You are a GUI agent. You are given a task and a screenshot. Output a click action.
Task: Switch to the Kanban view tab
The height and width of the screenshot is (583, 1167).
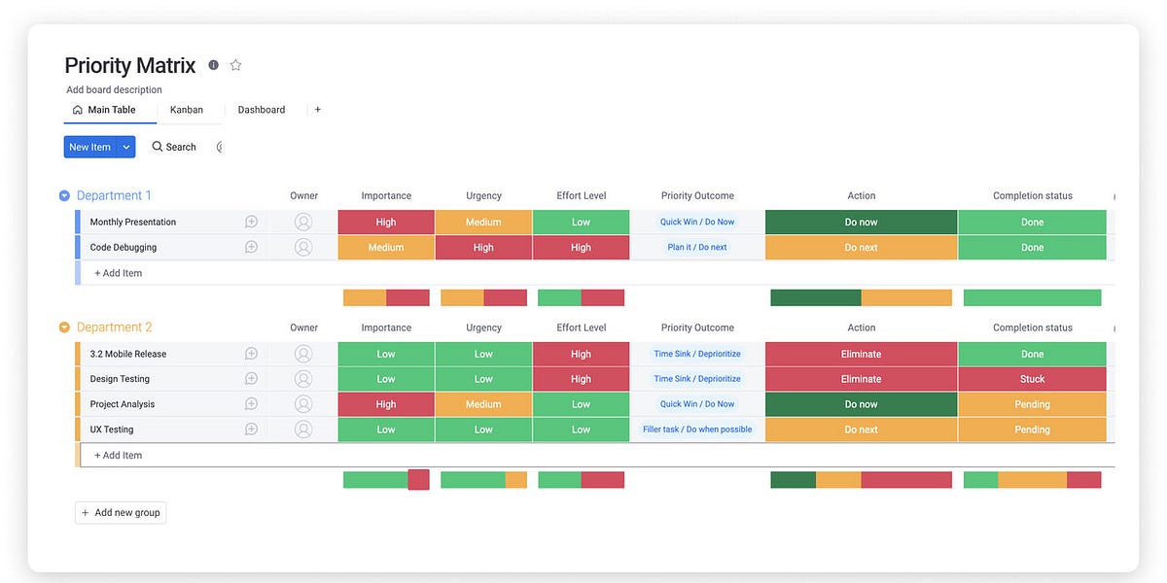[187, 109]
